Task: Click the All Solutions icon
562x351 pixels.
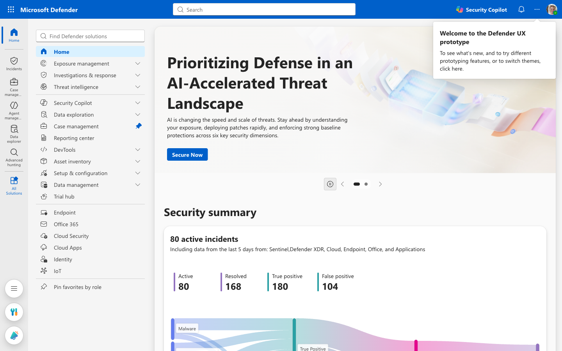Action: click(x=14, y=186)
